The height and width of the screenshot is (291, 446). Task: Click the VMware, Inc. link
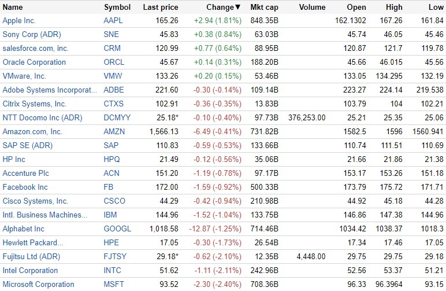pyautogui.click(x=24, y=76)
